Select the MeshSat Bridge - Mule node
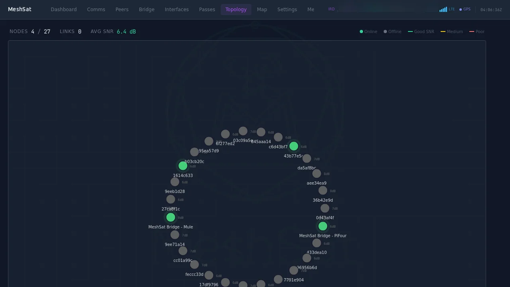Viewport: 510px width, 287px height. point(171,217)
